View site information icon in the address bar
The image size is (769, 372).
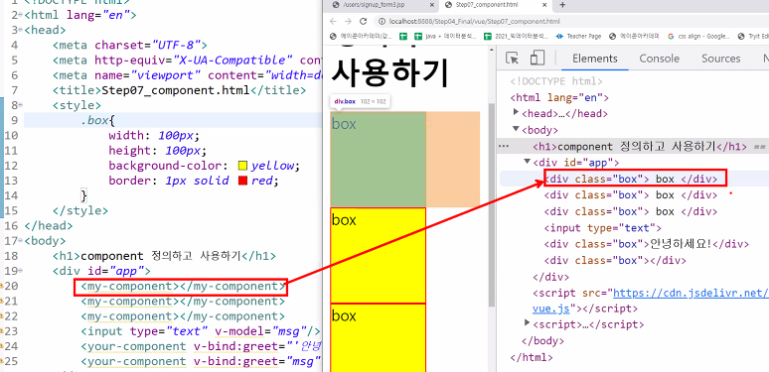coord(382,22)
